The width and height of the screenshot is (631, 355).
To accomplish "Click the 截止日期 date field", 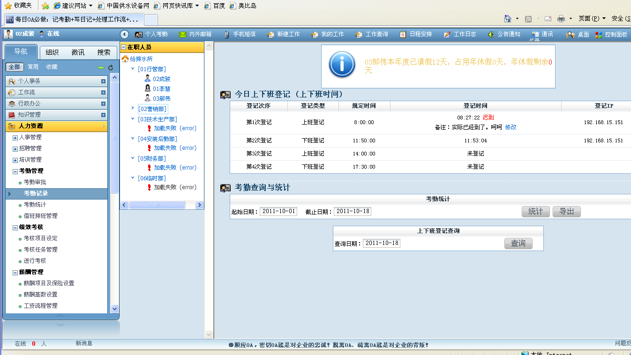I will coord(353,211).
